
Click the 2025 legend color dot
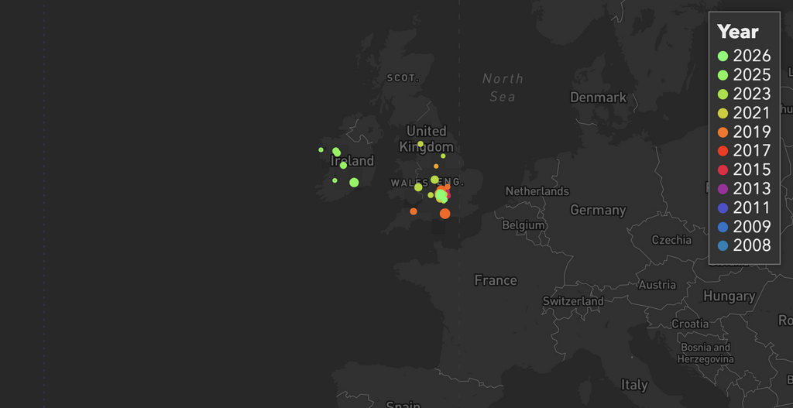(723, 75)
